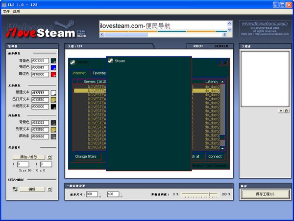Pick the 滚动条 gray color swatch
This screenshot has width=294, height=221.
pos(53,137)
